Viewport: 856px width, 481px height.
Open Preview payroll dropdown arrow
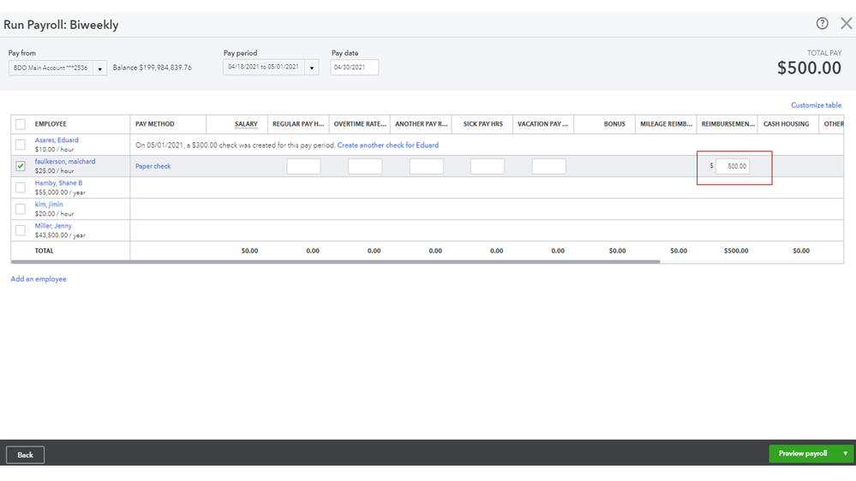845,454
